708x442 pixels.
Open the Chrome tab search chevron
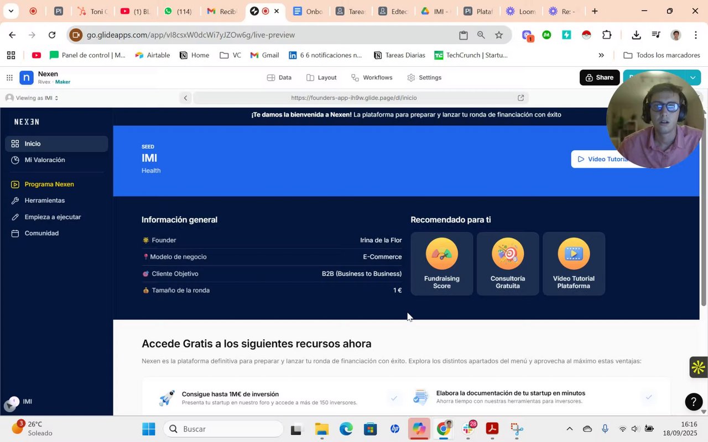(11, 11)
